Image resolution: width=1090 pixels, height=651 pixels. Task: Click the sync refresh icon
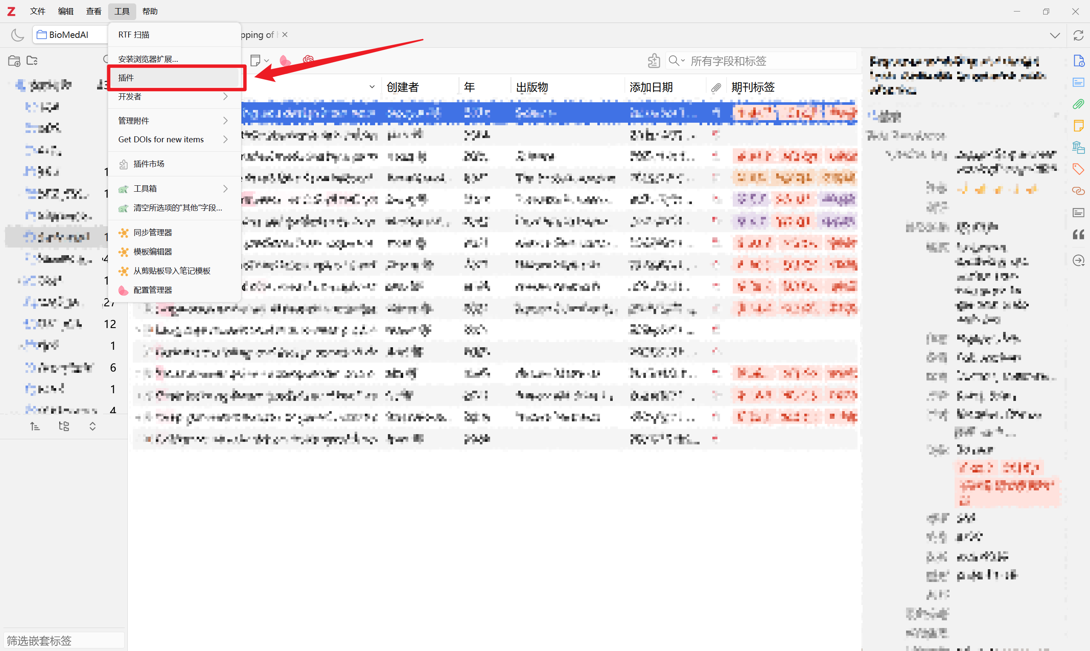click(1078, 35)
